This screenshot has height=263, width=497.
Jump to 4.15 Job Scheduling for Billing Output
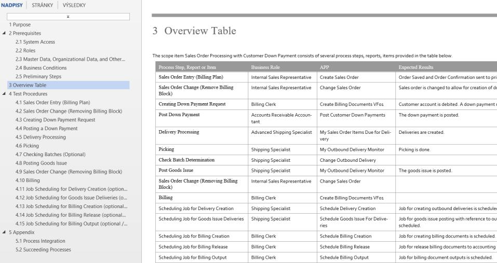click(x=71, y=224)
